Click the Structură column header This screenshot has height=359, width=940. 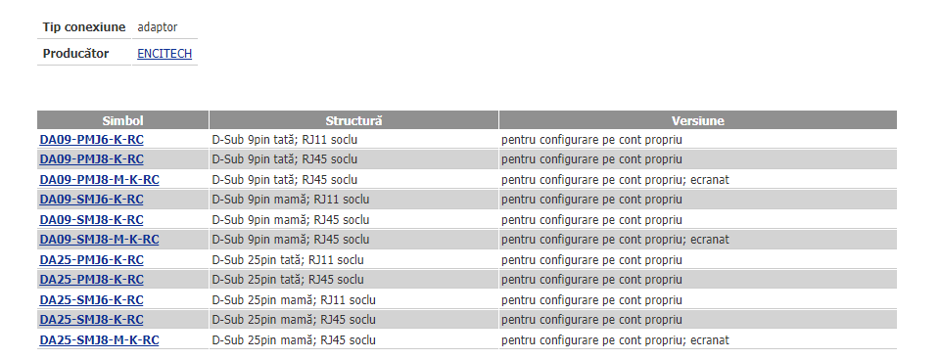(353, 120)
